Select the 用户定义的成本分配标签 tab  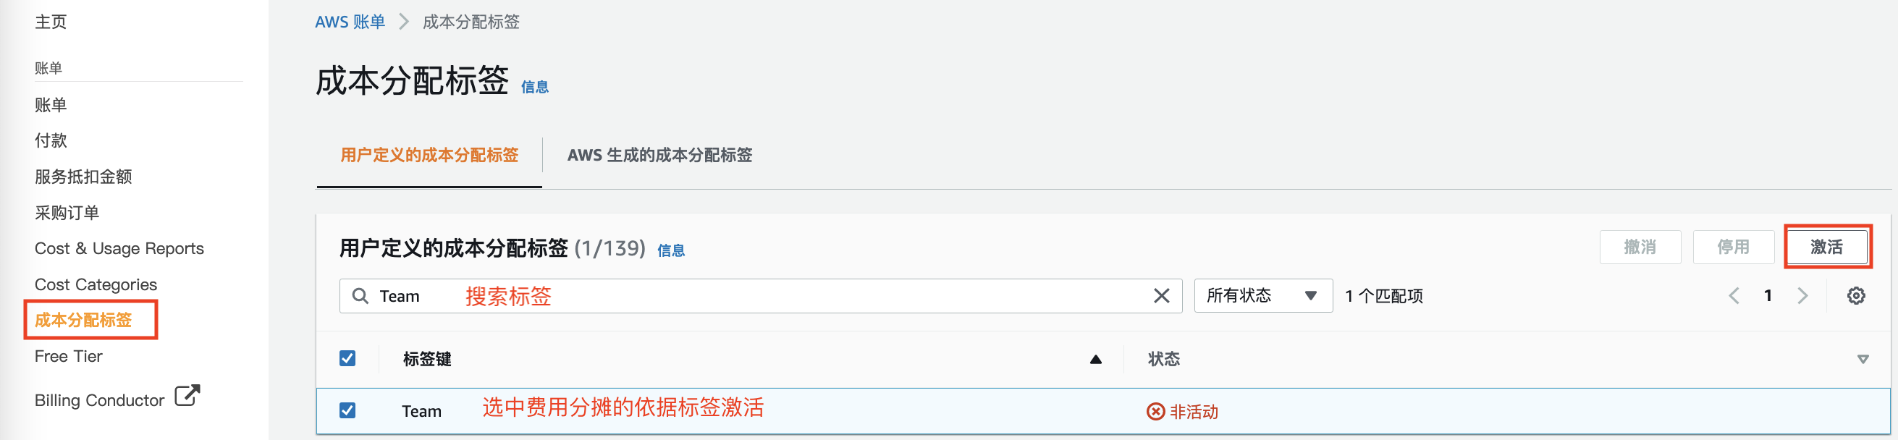point(428,156)
